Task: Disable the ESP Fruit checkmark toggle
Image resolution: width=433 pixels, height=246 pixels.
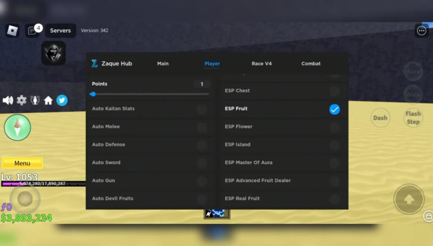Action: point(334,109)
